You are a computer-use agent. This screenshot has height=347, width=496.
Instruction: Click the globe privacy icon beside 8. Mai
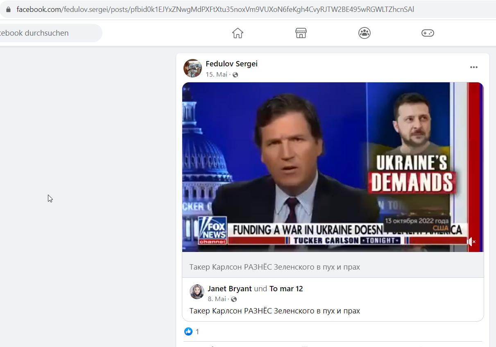coord(234,299)
